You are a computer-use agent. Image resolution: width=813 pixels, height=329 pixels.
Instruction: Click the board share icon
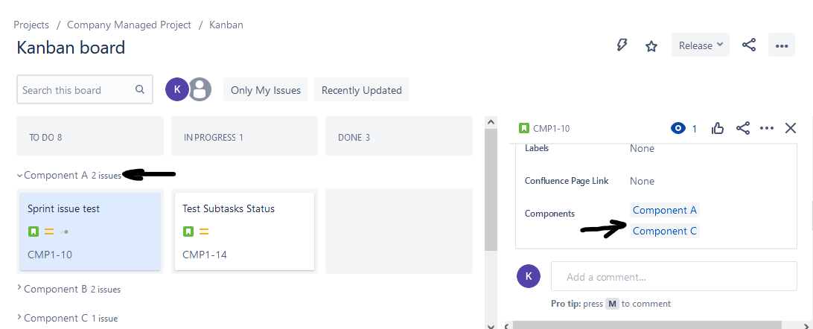pos(749,45)
